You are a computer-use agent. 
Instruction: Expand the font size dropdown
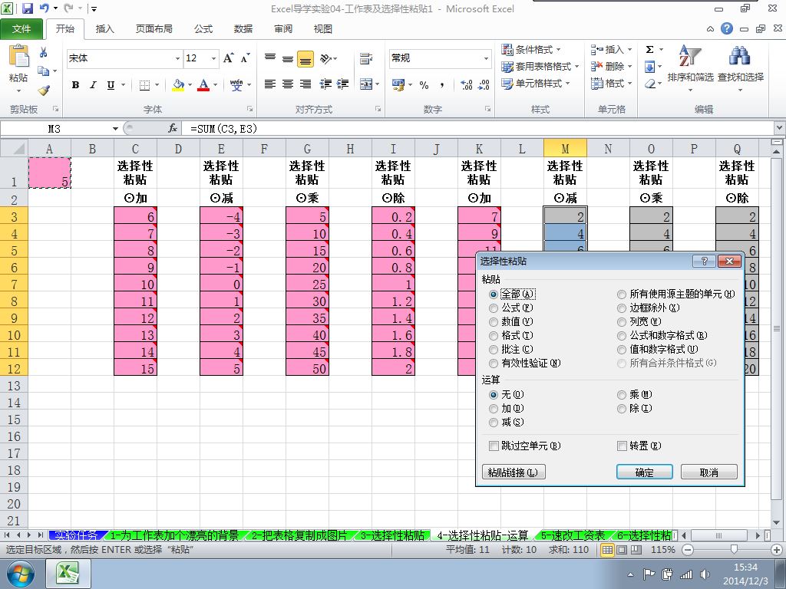[x=212, y=58]
